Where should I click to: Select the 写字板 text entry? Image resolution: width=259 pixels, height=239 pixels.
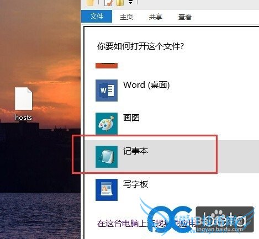135,184
